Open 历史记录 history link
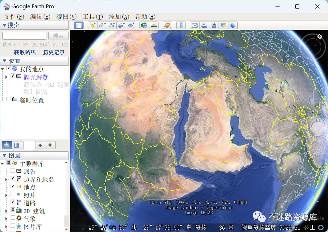Screen dimensions: 328x232 (54, 52)
